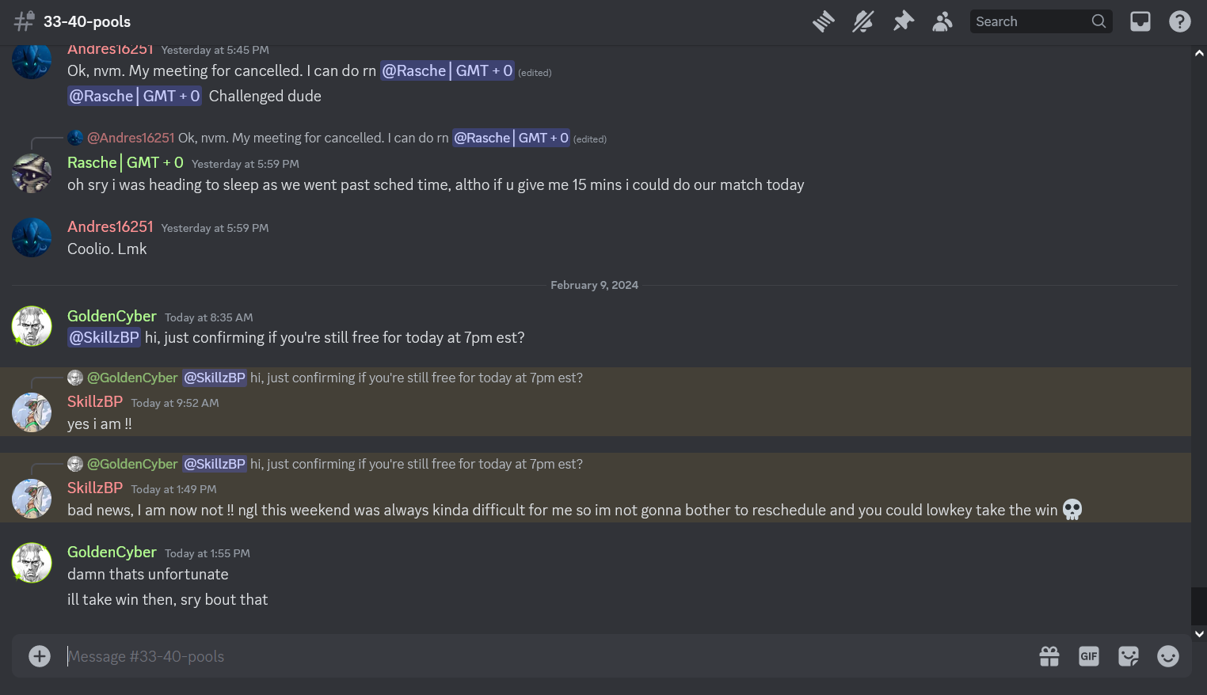Open Discord help question mark icon

point(1179,21)
